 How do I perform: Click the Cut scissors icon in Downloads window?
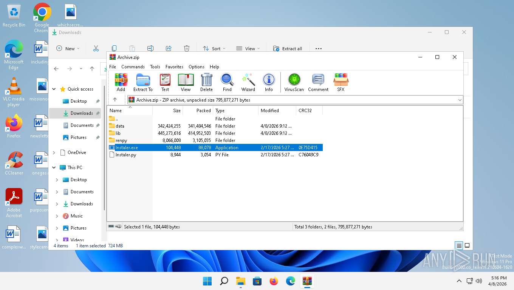click(96, 48)
